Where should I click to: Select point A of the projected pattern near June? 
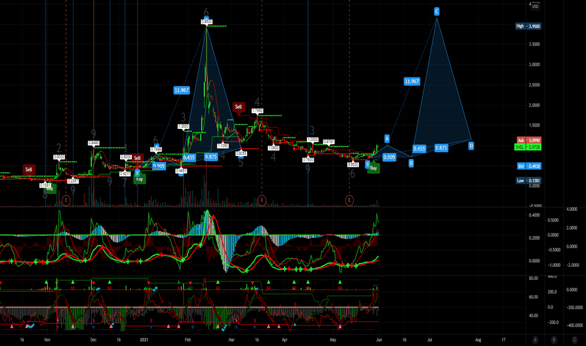coord(387,138)
